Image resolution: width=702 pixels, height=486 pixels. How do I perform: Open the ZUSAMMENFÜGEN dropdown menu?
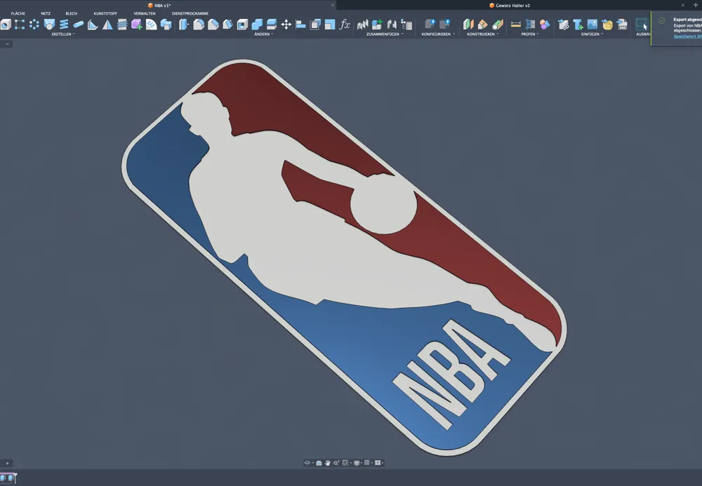(385, 34)
